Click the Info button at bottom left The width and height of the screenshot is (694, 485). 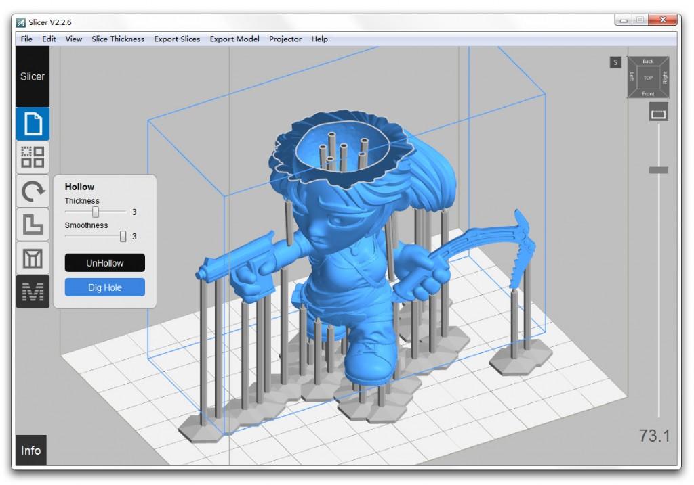click(x=30, y=451)
